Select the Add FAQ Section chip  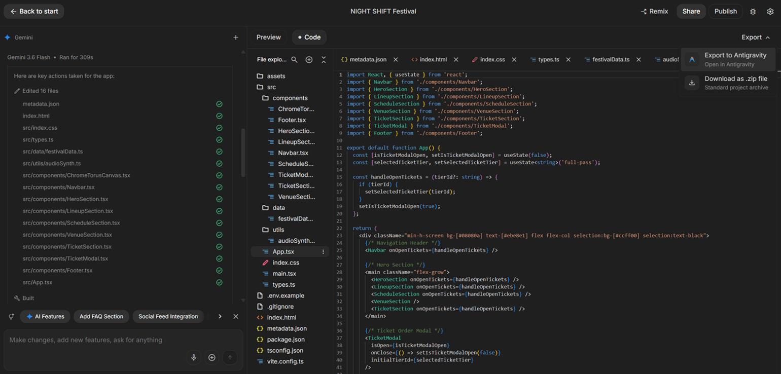pos(101,317)
